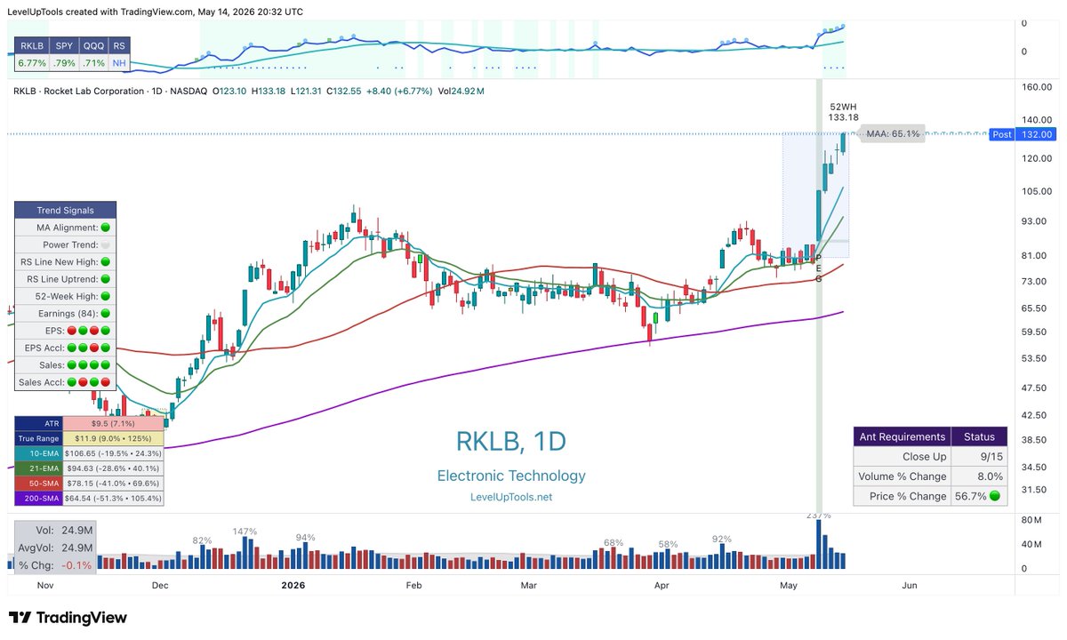Click the 237% volume spike label

(x=819, y=516)
